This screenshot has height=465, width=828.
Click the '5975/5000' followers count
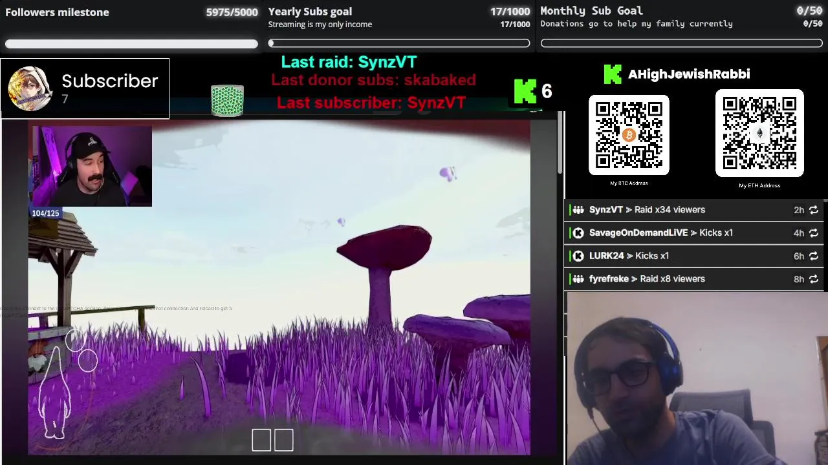(x=232, y=12)
